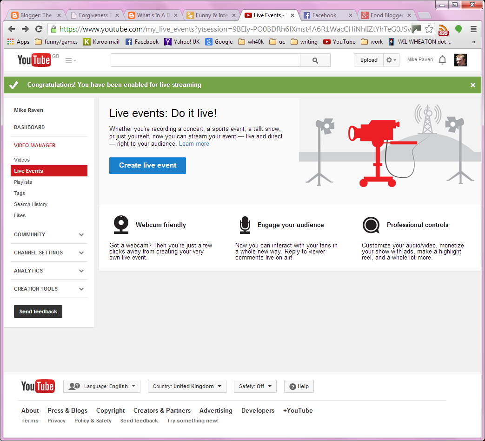Click the sidebar Send feedback button

[38, 311]
